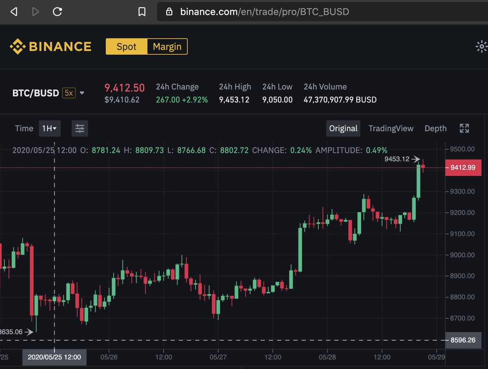
Task: Select the Original chart tab
Action: click(x=343, y=129)
